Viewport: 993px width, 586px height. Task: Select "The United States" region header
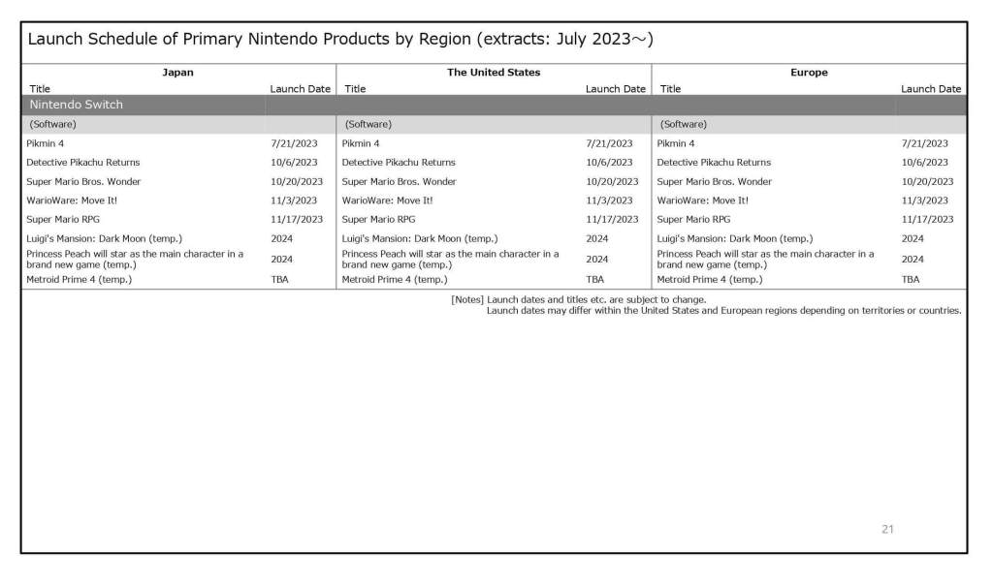coord(494,73)
